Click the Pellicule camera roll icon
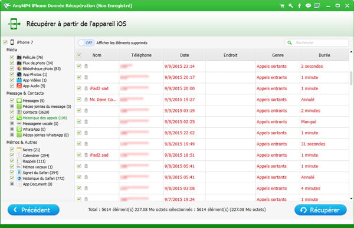 pyautogui.click(x=19, y=57)
